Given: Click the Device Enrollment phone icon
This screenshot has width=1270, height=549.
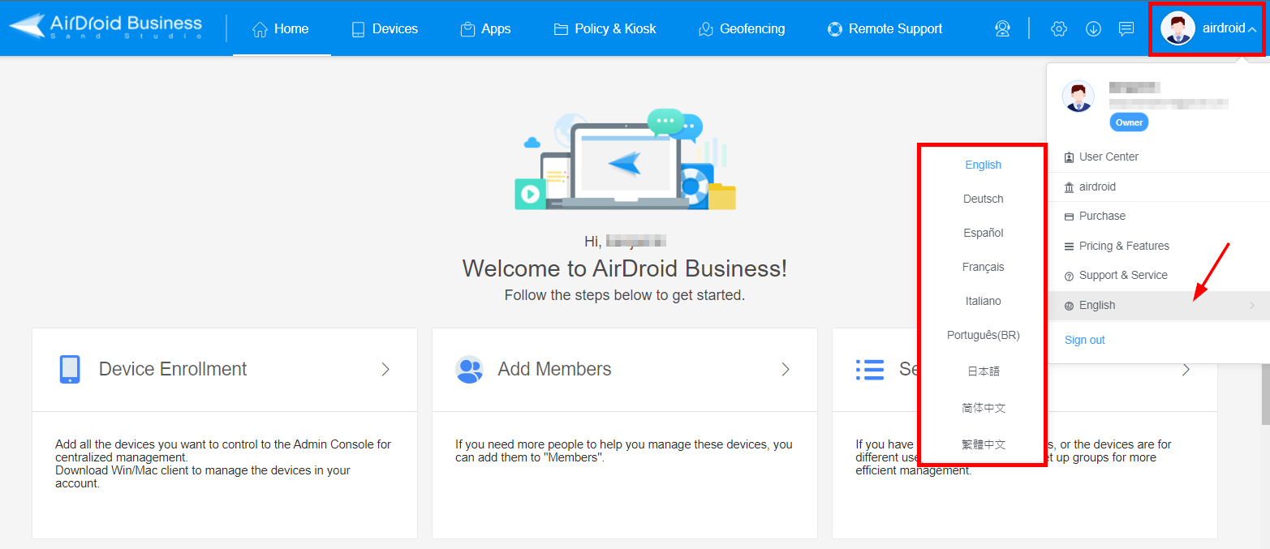Looking at the screenshot, I should pyautogui.click(x=70, y=369).
